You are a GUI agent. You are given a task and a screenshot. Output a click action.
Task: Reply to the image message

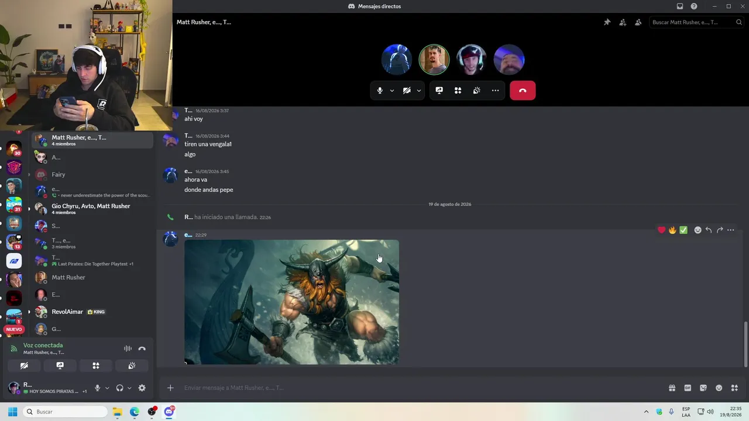tap(709, 230)
